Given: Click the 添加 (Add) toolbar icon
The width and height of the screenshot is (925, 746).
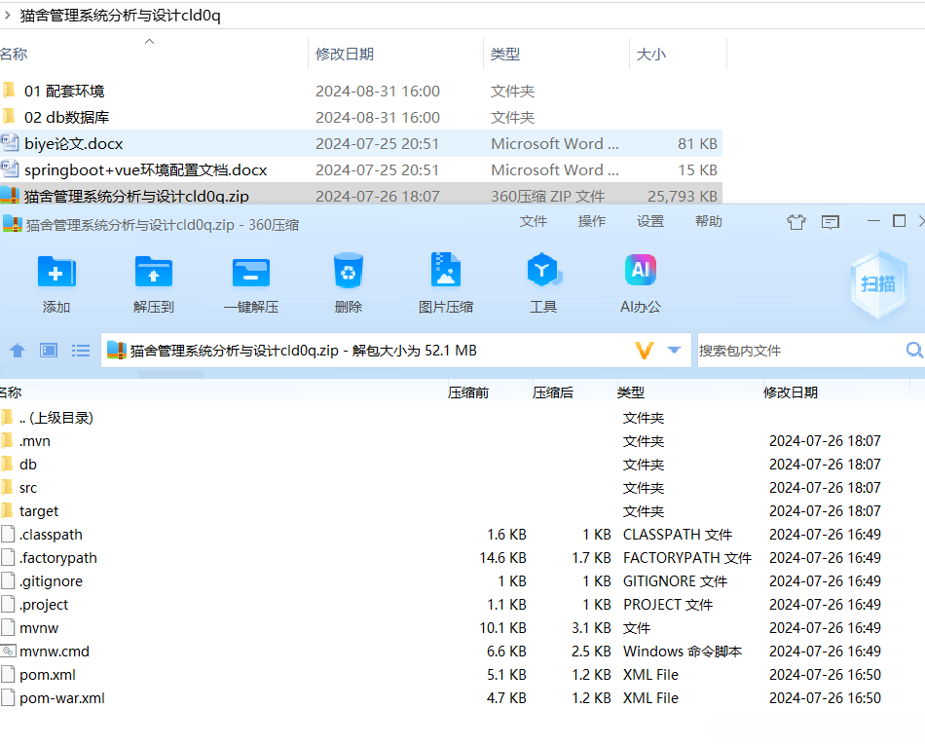Looking at the screenshot, I should coord(56,272).
